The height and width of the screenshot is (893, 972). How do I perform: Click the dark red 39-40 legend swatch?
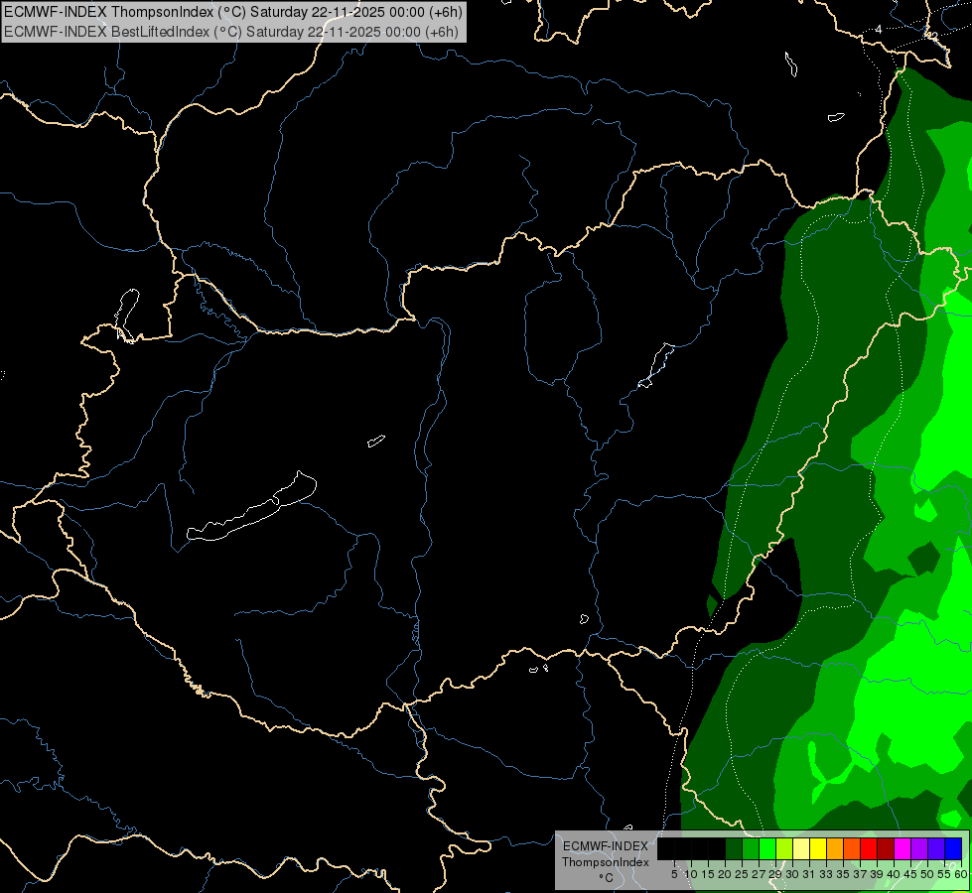pos(886,848)
